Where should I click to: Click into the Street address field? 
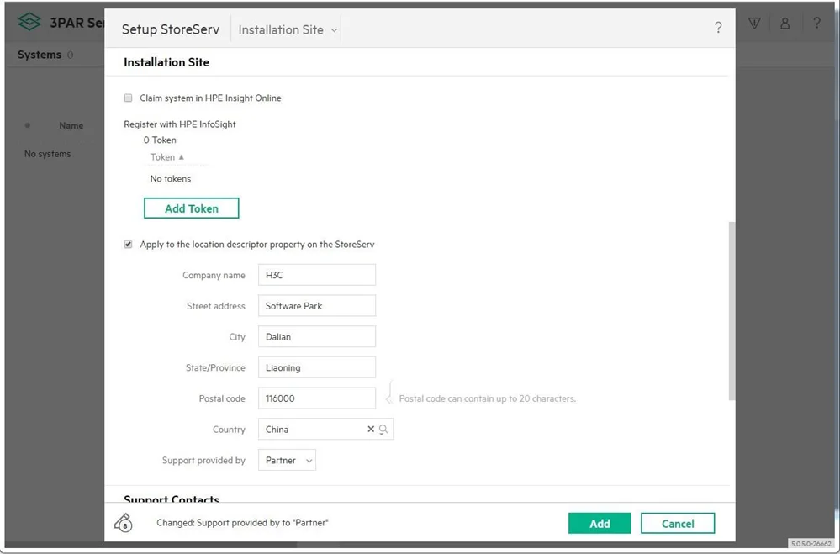pyautogui.click(x=317, y=306)
